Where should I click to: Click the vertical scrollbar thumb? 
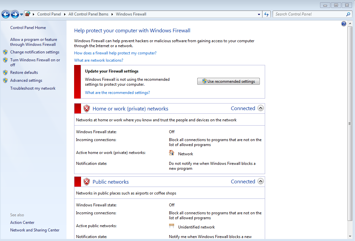(x=350, y=124)
